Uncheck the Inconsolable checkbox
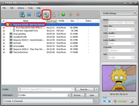This screenshot has width=139, height=106. click(4, 46)
